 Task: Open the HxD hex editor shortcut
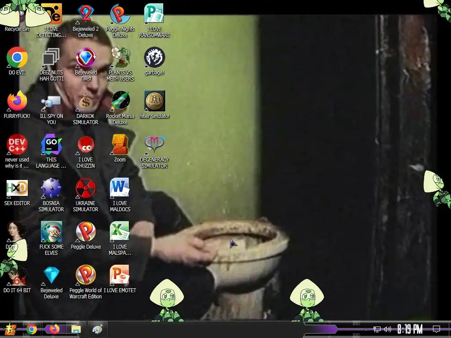coord(17,192)
